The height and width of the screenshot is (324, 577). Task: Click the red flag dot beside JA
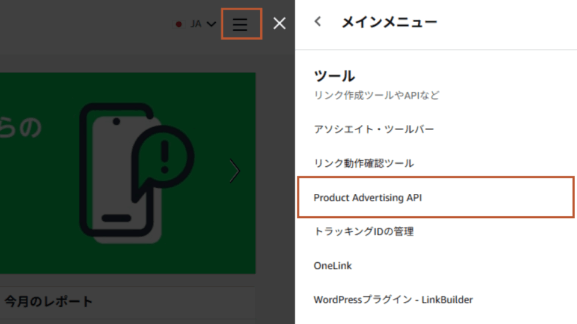(179, 25)
